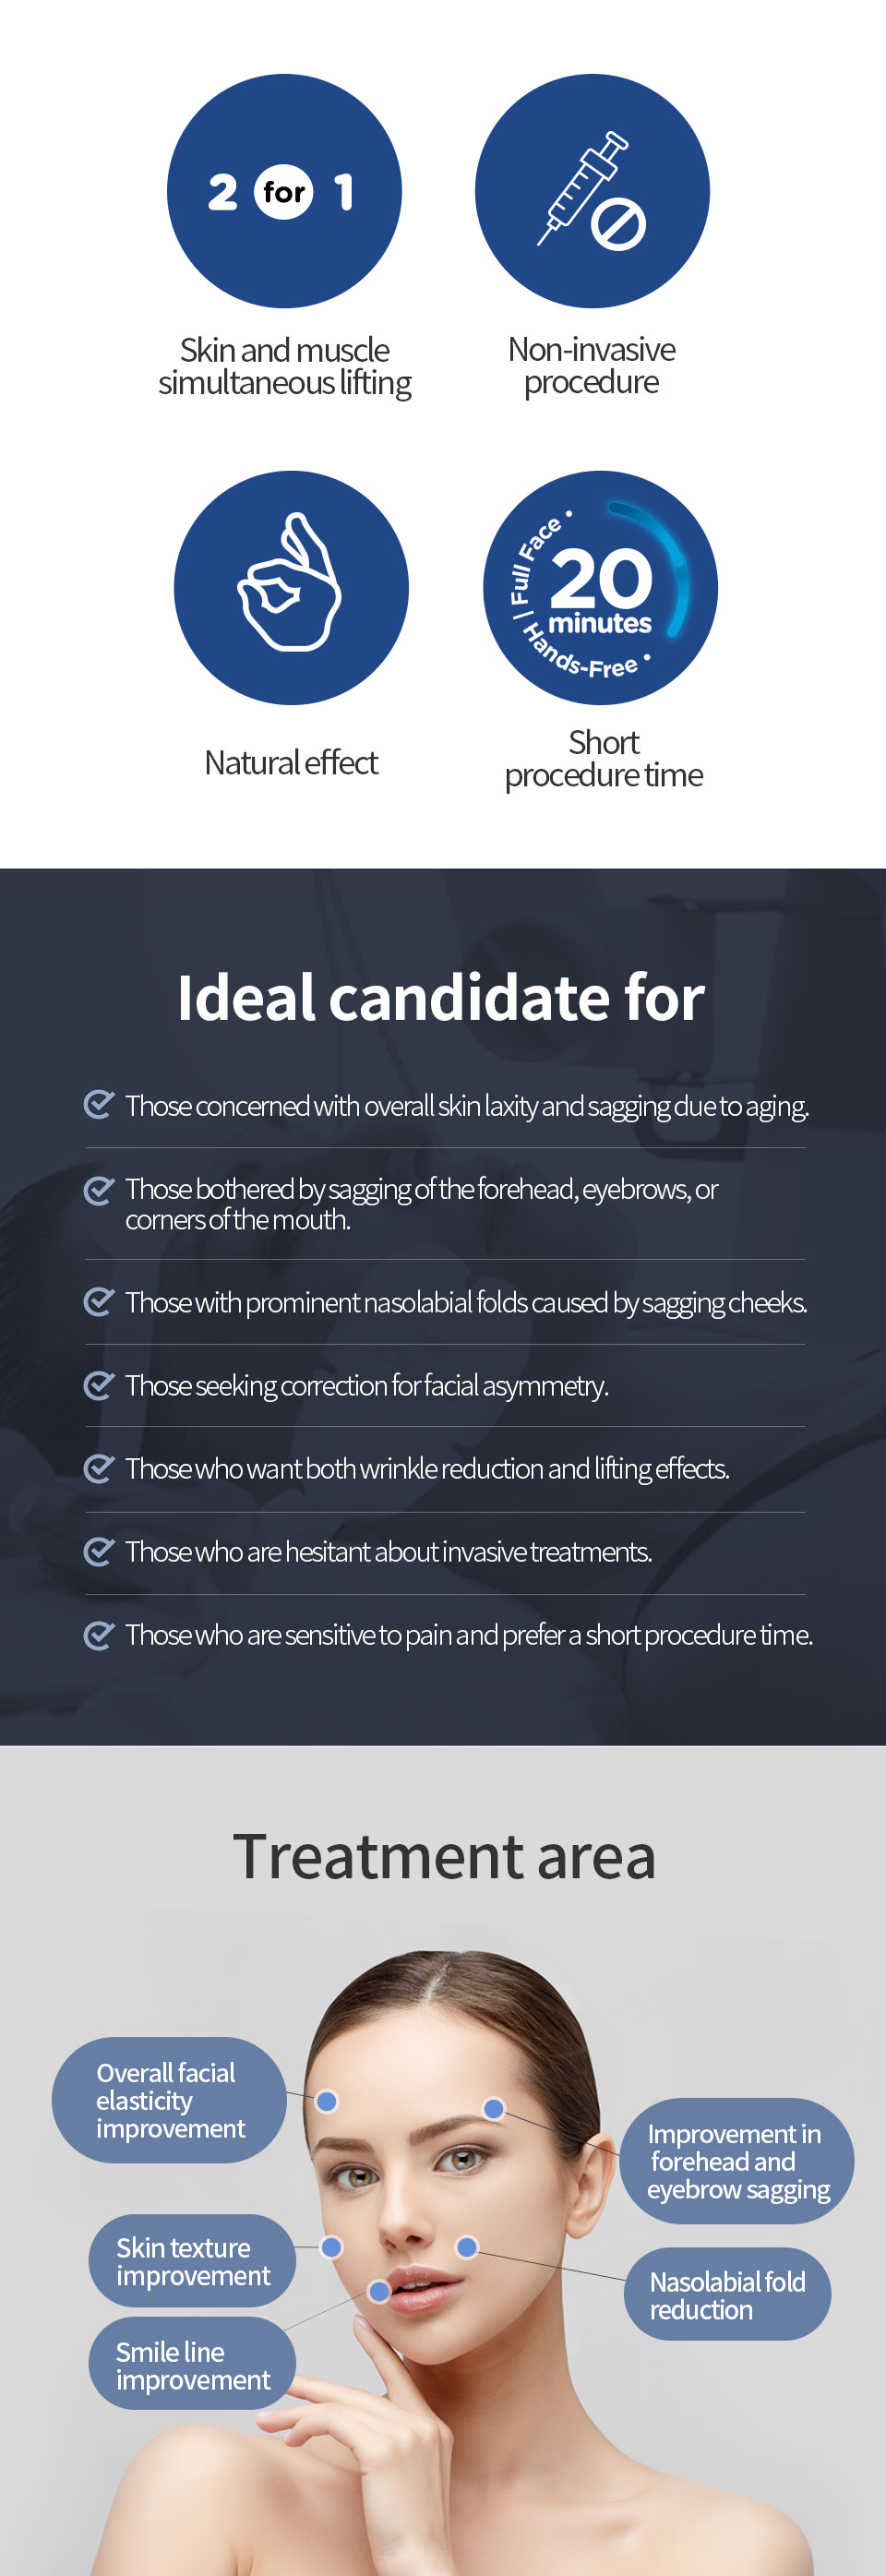The height and width of the screenshot is (2576, 886).
Task: Click the blue dot on right forehead
Action: coord(494,2109)
